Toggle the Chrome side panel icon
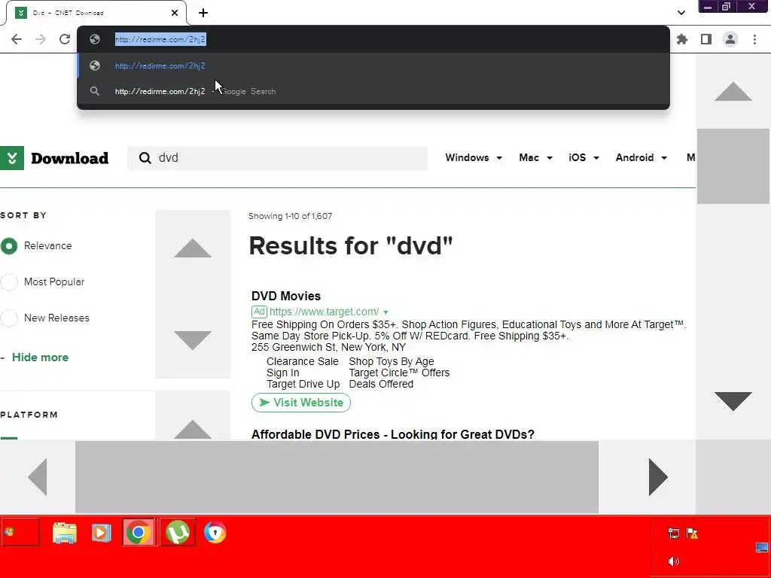 click(706, 39)
